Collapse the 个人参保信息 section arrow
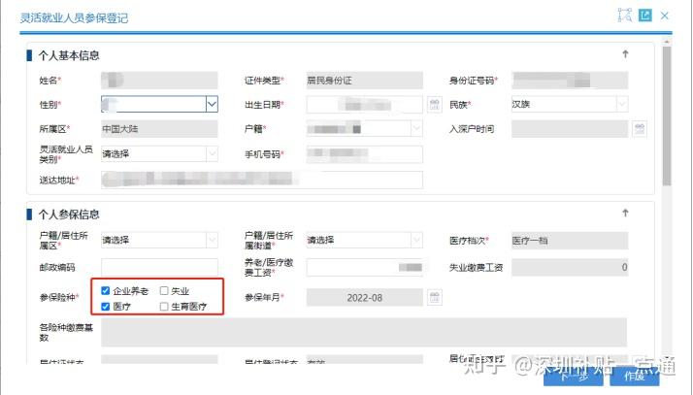Screen dimensions: 693x395 (625, 213)
